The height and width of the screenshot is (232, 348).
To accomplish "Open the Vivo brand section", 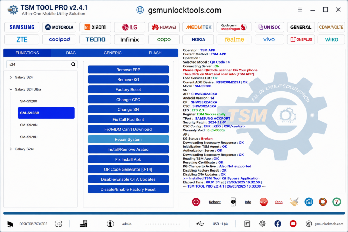I will [x=269, y=39].
